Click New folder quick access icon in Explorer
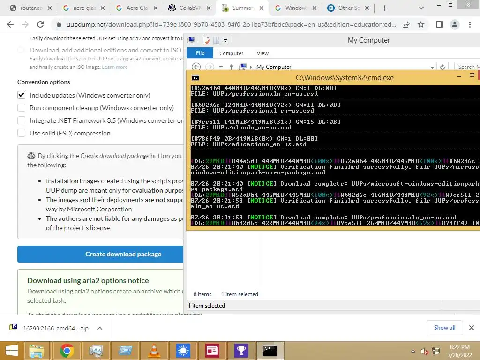 click(216, 40)
